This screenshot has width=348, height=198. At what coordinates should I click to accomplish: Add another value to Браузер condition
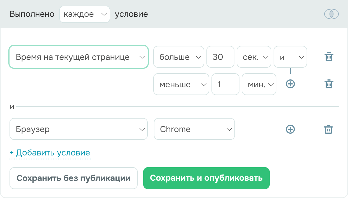tap(290, 129)
